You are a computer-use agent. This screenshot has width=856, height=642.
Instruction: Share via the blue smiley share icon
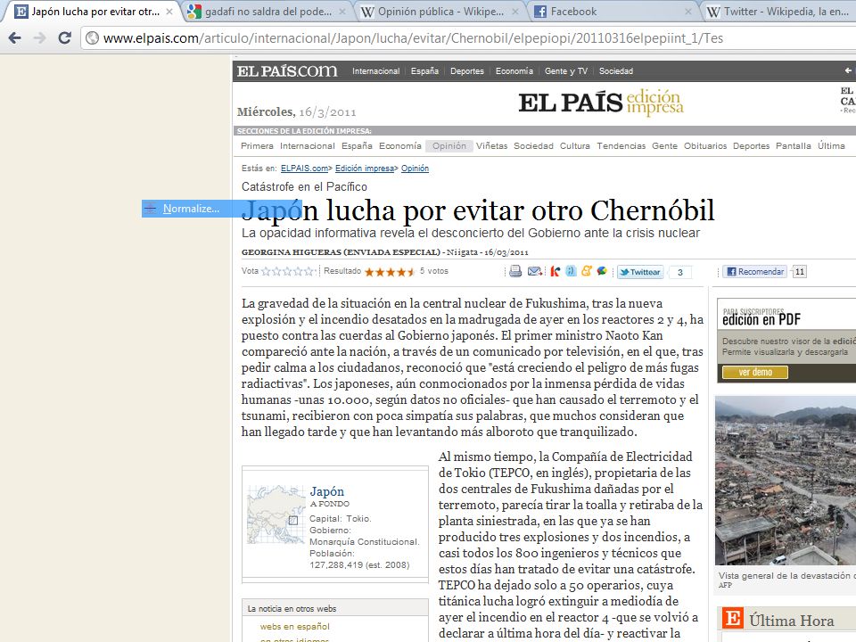571,271
